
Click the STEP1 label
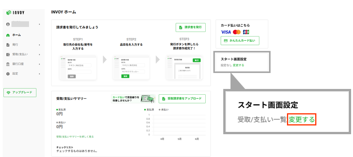click(x=78, y=39)
